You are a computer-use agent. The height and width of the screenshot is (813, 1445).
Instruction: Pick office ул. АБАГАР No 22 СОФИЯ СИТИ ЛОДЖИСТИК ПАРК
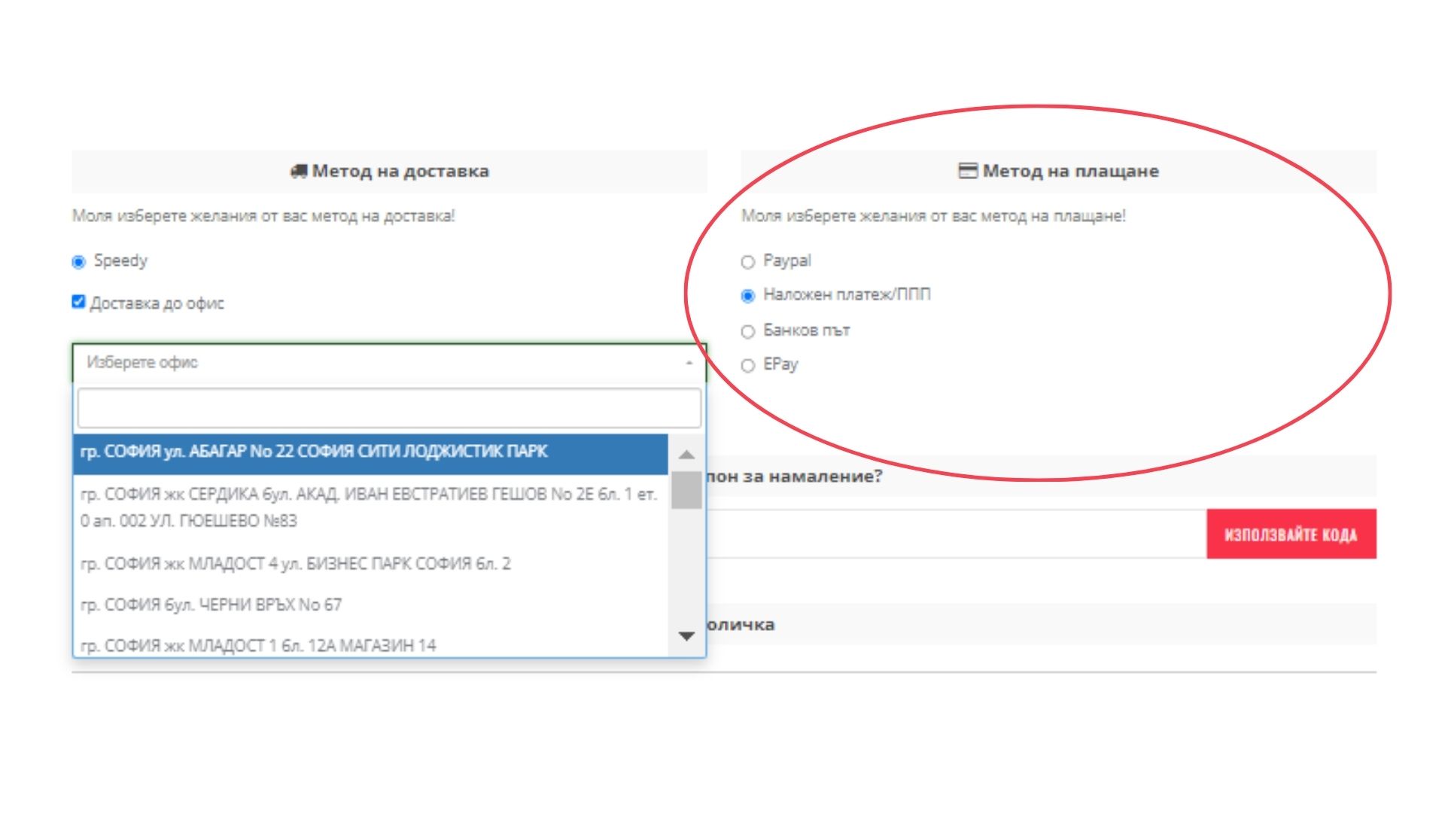[370, 453]
